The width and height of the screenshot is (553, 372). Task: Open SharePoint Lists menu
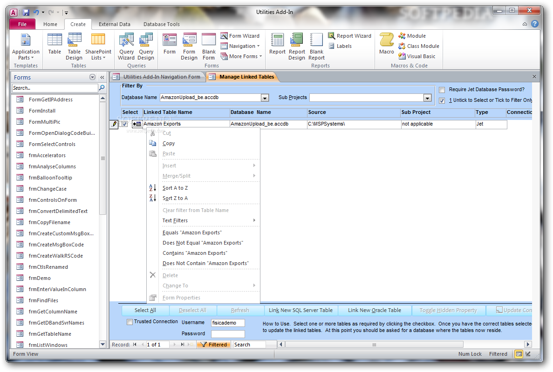(x=98, y=47)
